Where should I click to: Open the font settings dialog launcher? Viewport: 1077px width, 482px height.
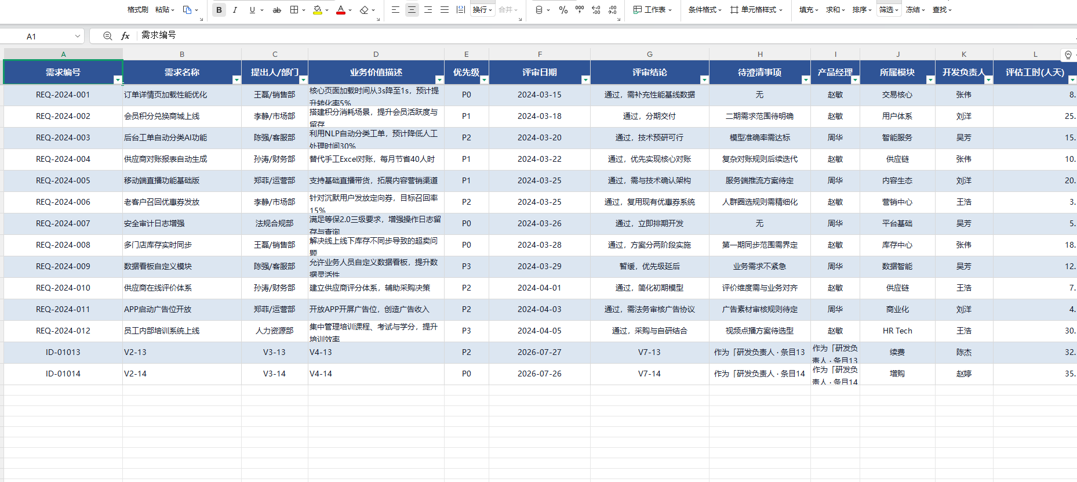pyautogui.click(x=378, y=19)
